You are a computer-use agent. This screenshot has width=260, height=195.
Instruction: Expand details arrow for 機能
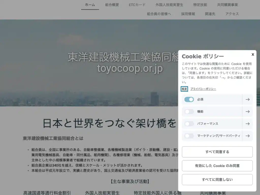247,112
